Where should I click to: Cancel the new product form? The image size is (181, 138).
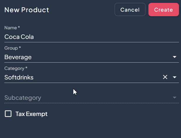click(130, 10)
